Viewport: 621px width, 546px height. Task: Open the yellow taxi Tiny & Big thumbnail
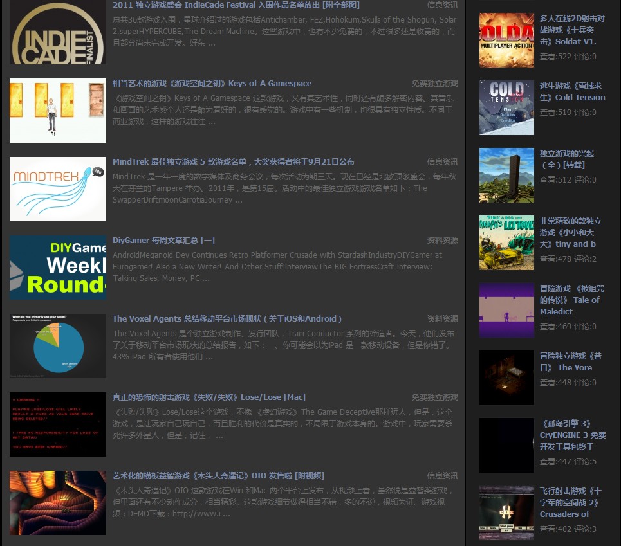506,242
